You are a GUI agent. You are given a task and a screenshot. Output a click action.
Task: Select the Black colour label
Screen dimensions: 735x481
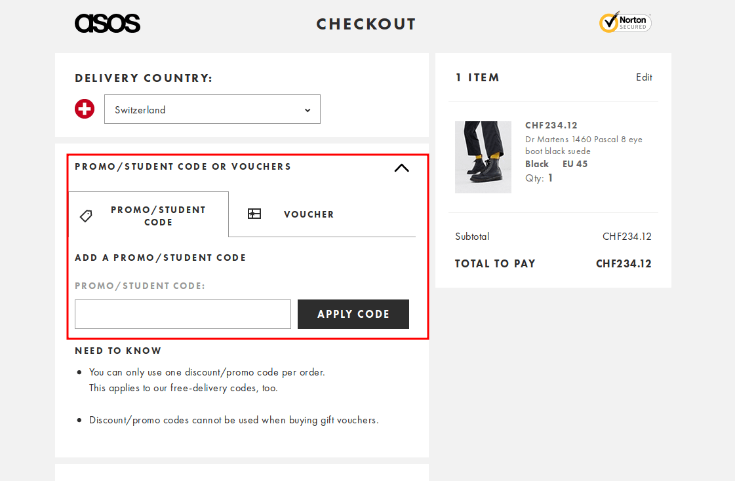coord(537,164)
